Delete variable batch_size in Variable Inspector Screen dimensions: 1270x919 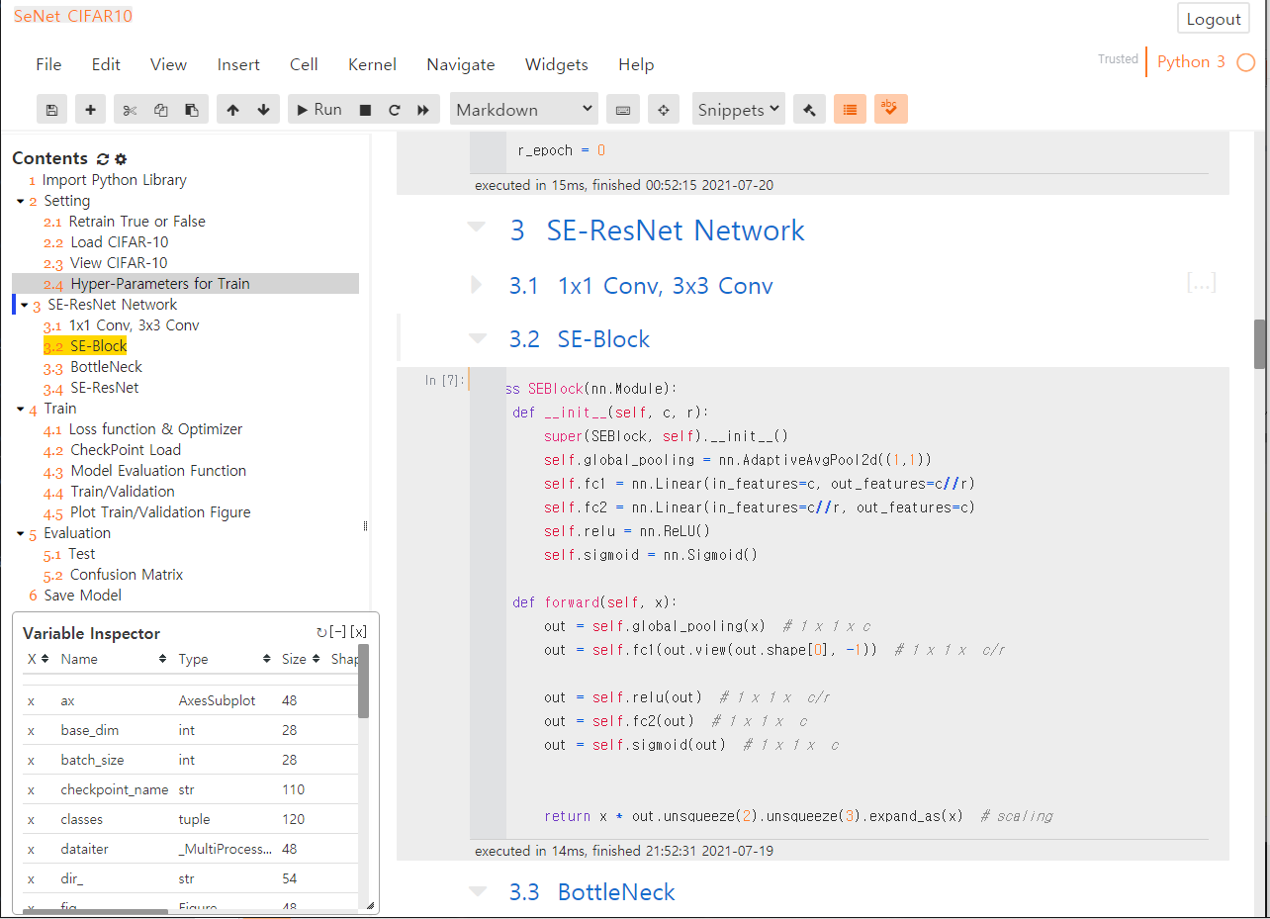click(x=31, y=760)
